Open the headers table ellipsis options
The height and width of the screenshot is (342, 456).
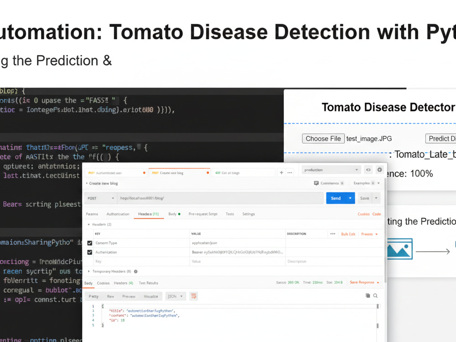(x=333, y=234)
